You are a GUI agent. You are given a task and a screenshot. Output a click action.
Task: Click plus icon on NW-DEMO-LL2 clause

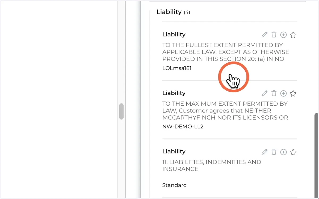(284, 93)
